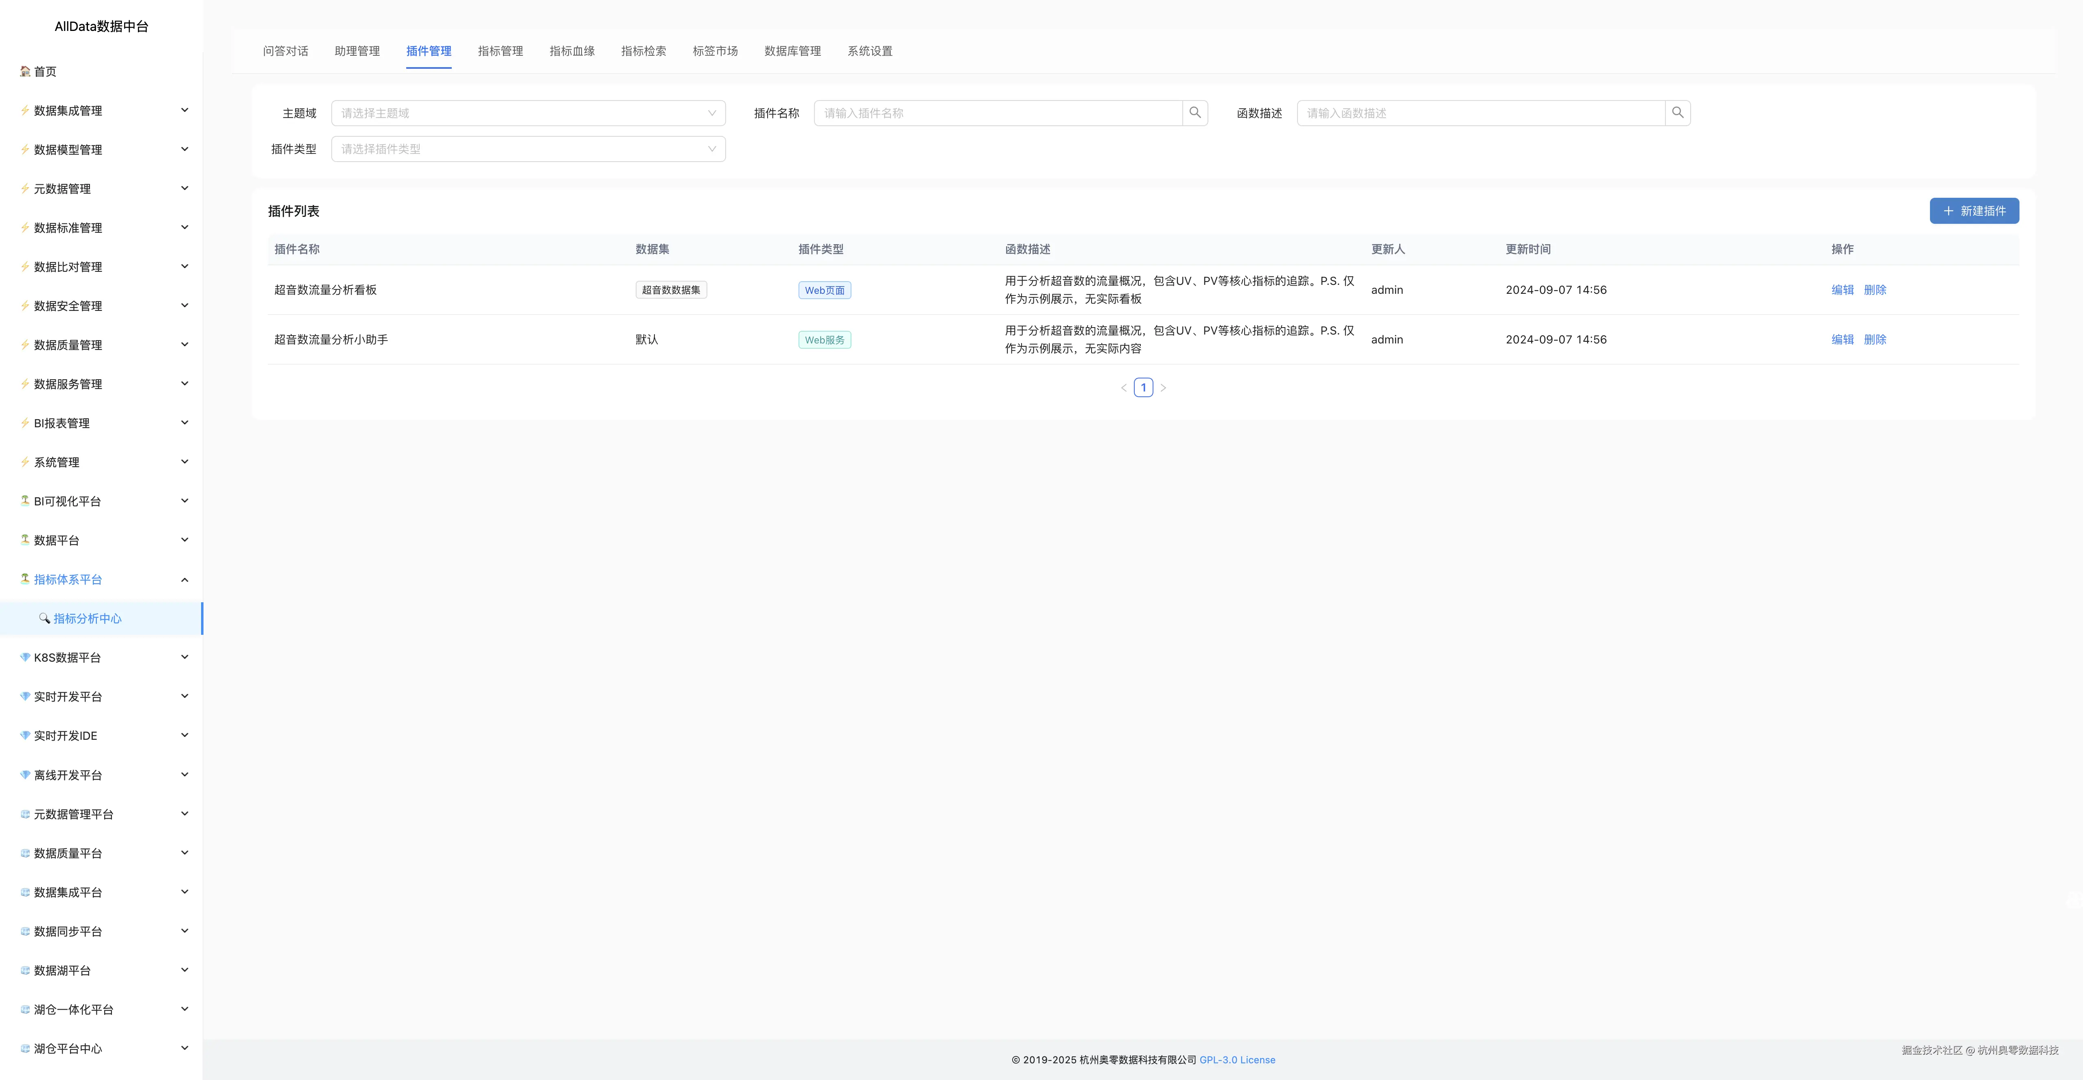Click the function description search magnifier icon

pos(1677,113)
